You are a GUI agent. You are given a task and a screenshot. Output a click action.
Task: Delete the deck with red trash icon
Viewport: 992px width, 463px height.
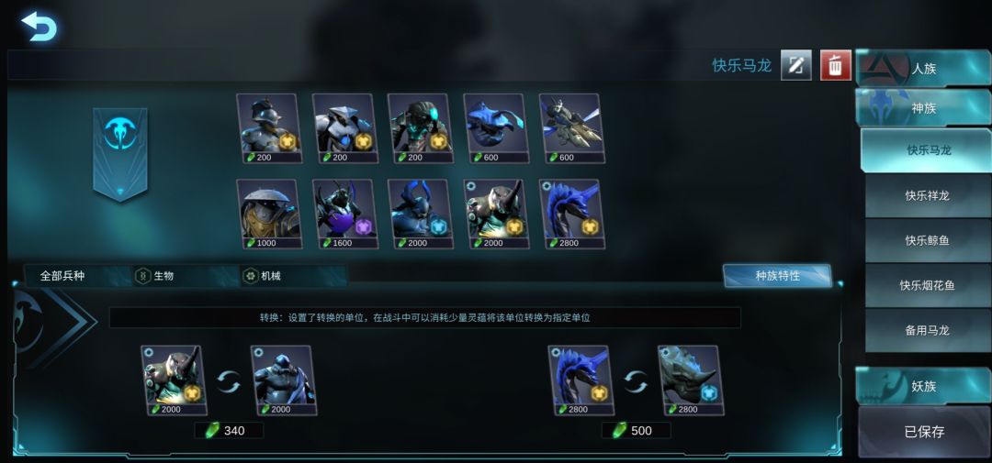pyautogui.click(x=836, y=65)
